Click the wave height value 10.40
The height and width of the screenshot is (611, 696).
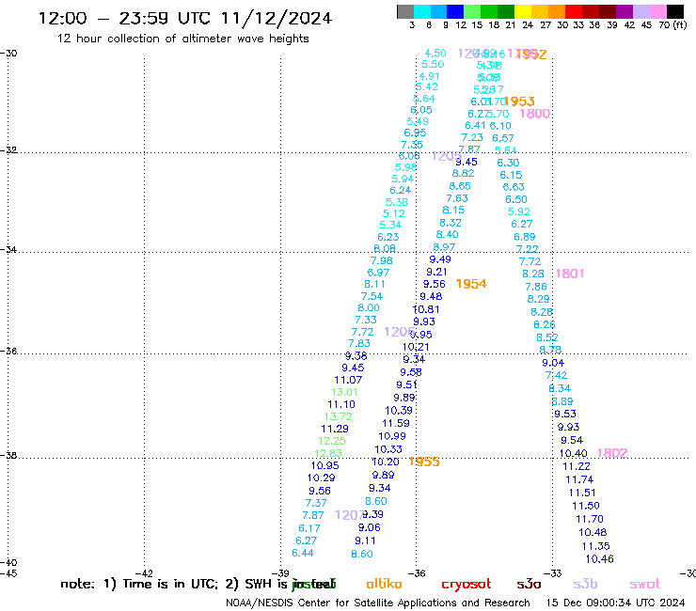point(573,453)
